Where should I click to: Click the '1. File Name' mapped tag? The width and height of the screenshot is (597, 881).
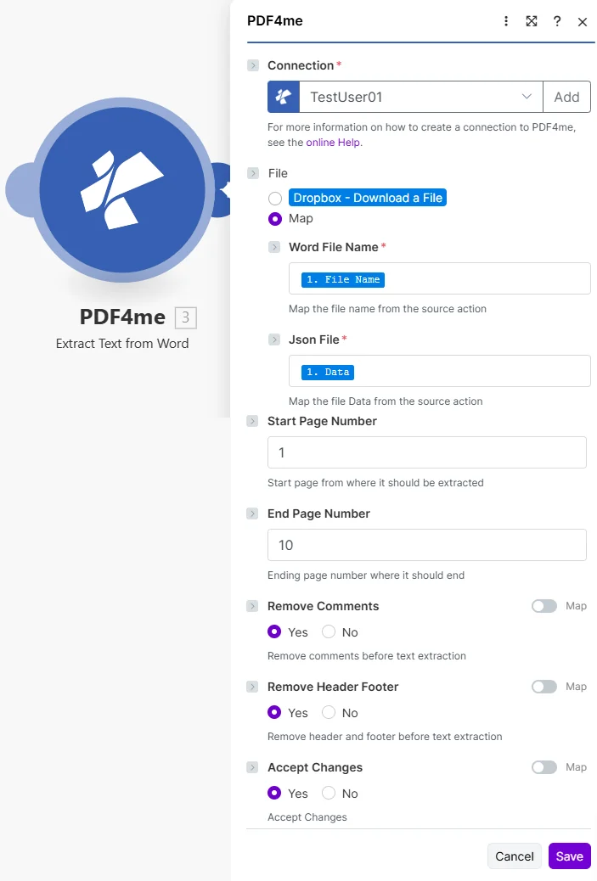coord(343,280)
